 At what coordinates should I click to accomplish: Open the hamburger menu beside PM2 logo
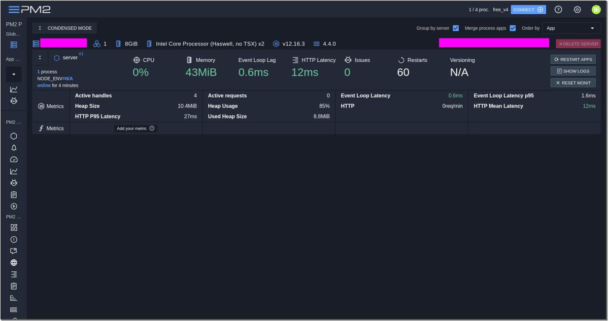(14, 9)
